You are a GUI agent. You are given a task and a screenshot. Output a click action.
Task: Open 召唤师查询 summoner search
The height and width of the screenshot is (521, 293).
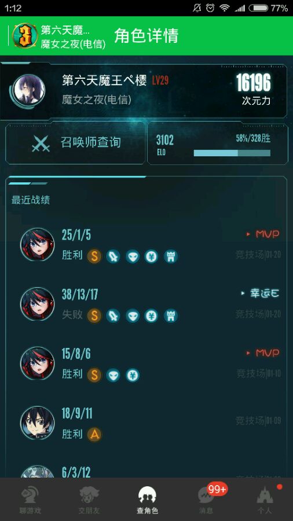(75, 143)
